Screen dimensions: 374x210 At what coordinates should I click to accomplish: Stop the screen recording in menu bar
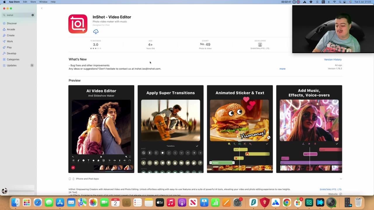pos(298,2)
